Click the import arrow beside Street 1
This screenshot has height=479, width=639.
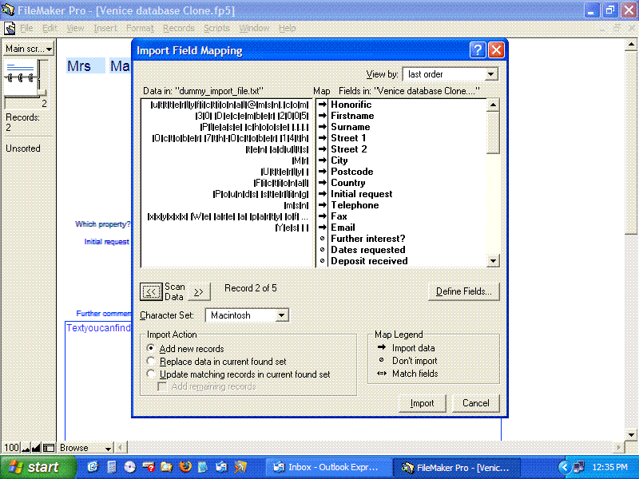click(323, 138)
